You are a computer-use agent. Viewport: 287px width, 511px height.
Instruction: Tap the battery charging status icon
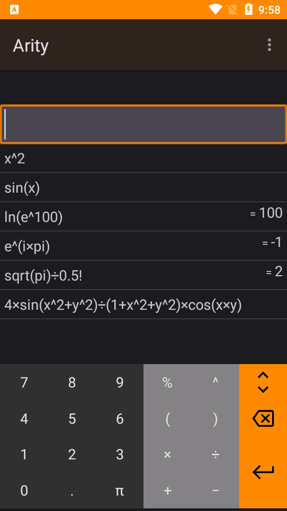pos(248,10)
